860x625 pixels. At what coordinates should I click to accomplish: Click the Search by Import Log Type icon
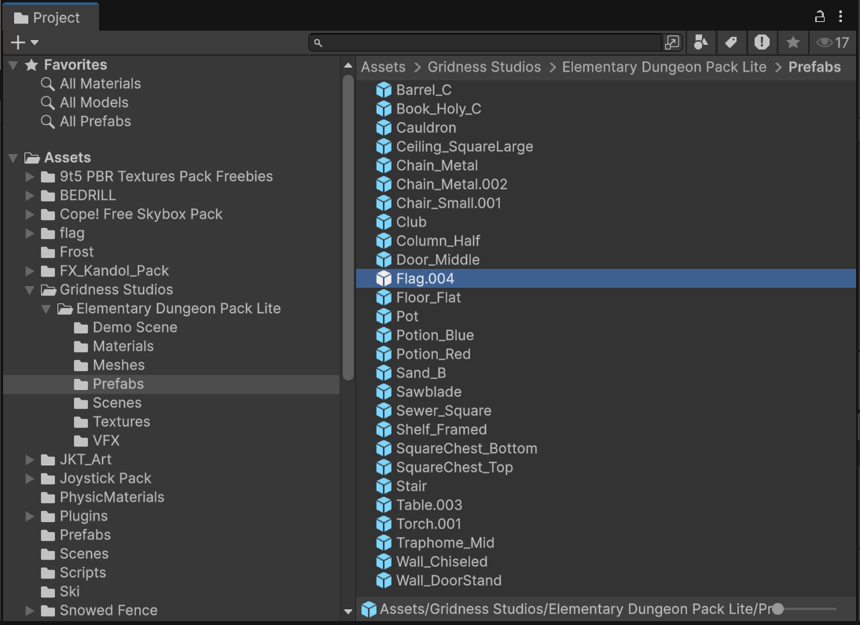(x=762, y=42)
